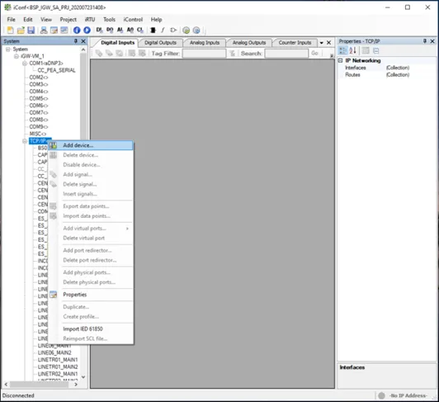Close the active signal tab

tap(329, 43)
